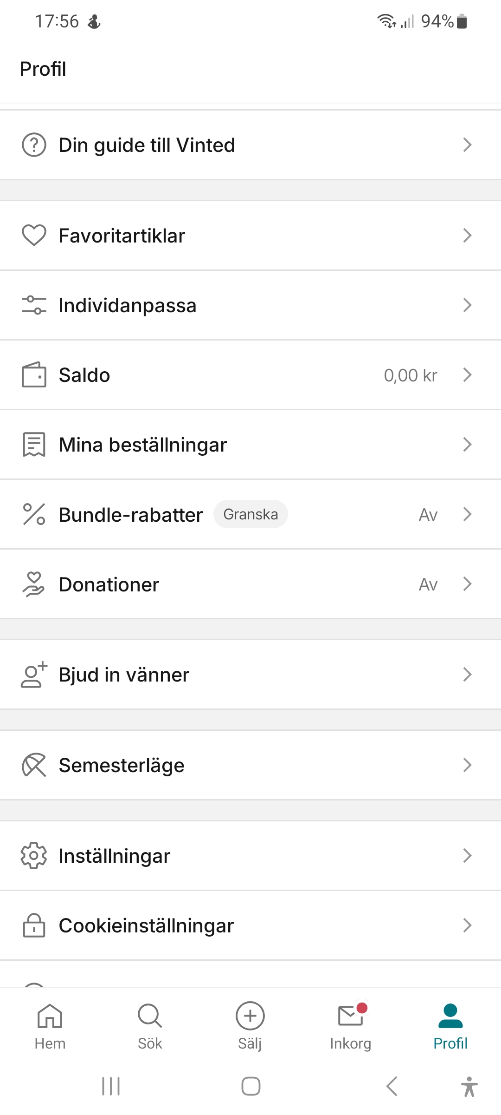Screen dimensions: 501x1115
Task: Tap the percent icon for Bundle-rabatter
Action: click(x=34, y=514)
